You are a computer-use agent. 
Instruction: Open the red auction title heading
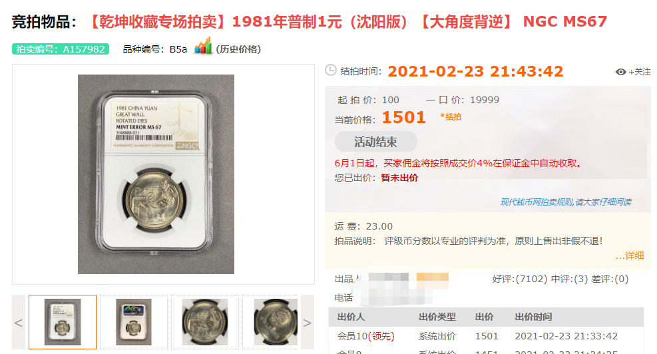coord(347,21)
